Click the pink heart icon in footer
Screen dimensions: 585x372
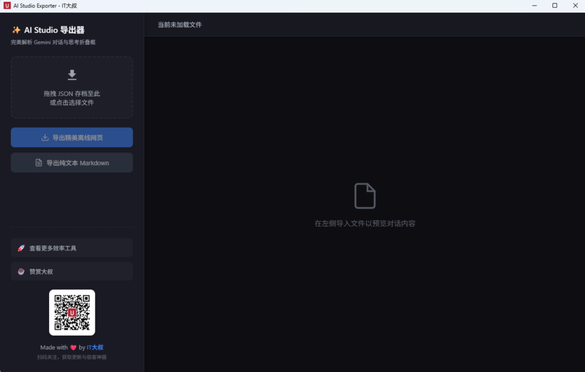click(73, 347)
